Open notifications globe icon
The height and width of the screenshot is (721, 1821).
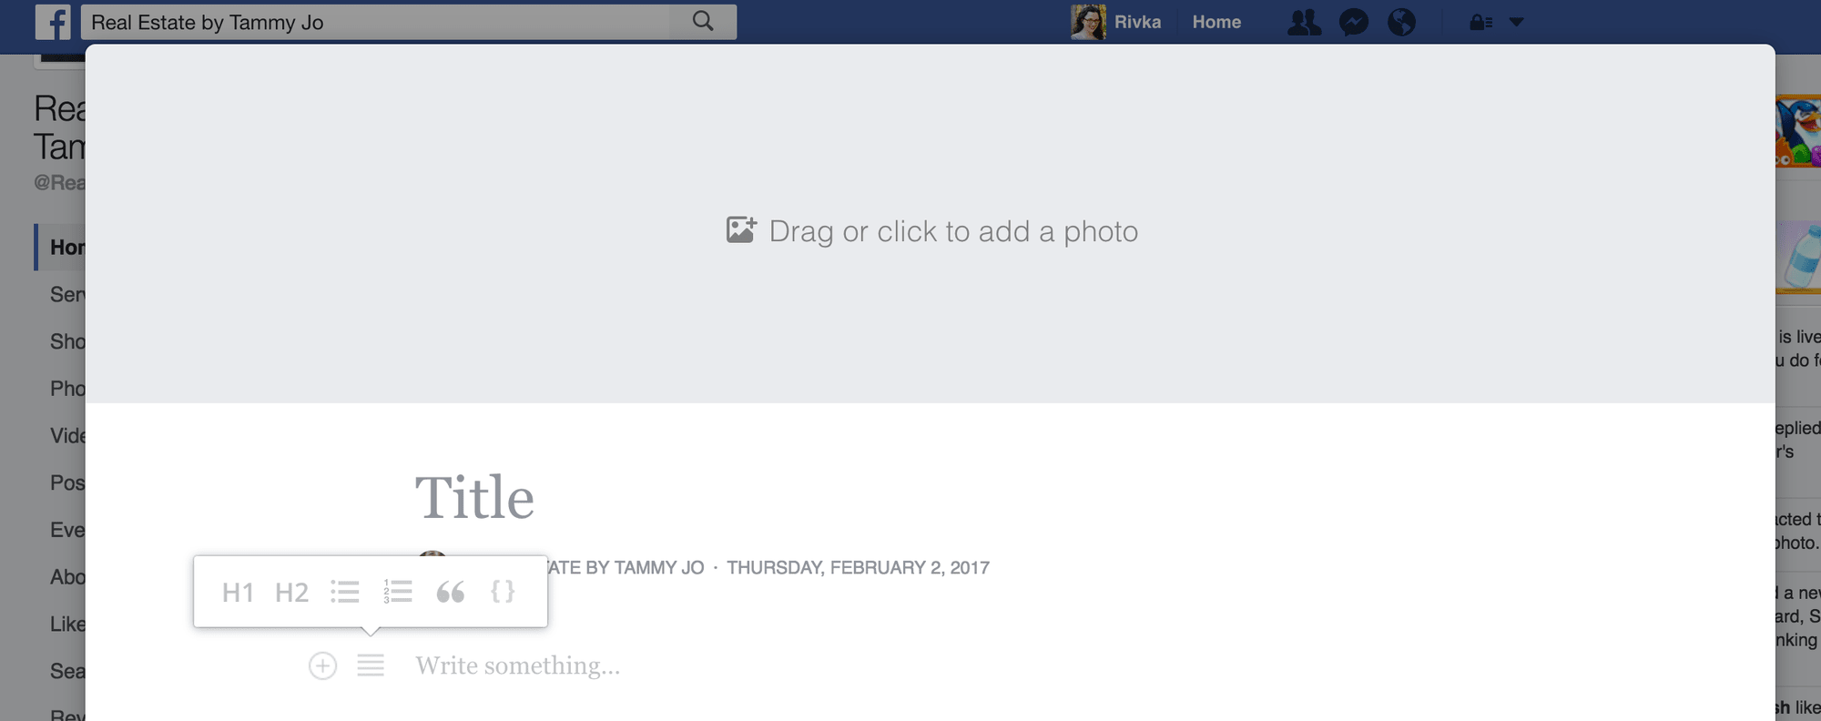click(1401, 22)
